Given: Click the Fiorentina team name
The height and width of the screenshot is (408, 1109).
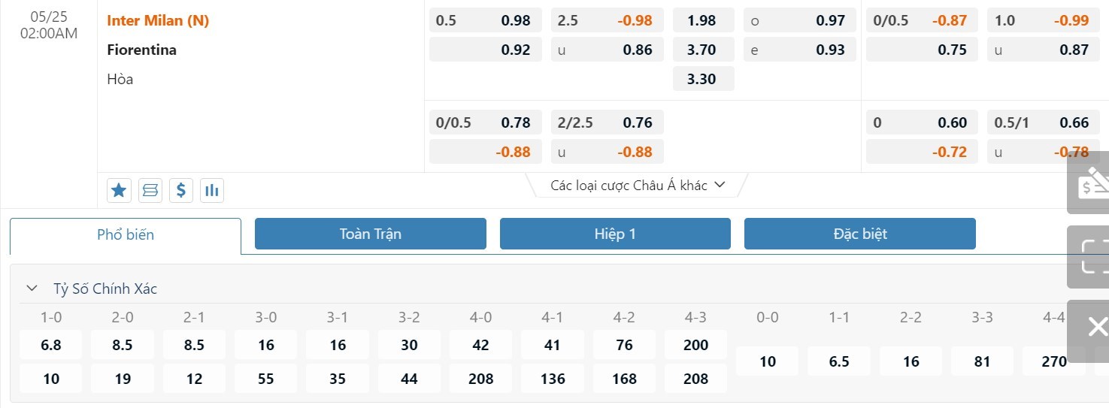Looking at the screenshot, I should click(142, 50).
